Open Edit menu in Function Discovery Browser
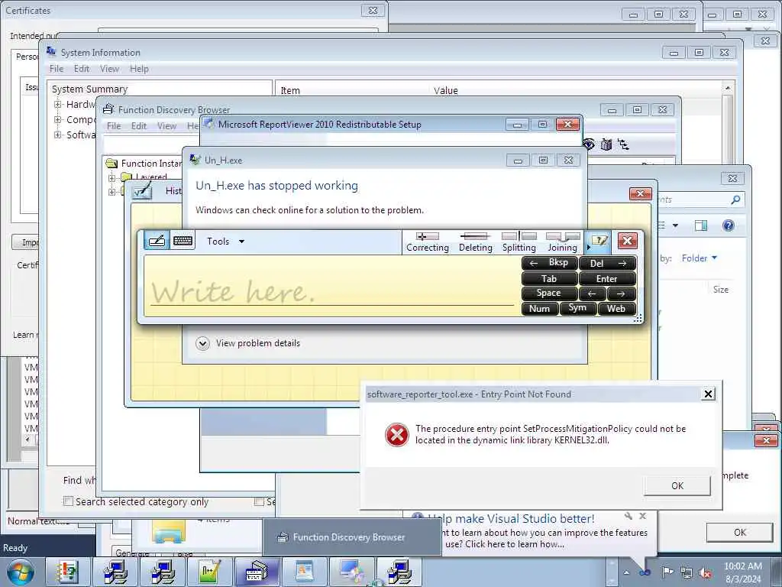 point(139,126)
